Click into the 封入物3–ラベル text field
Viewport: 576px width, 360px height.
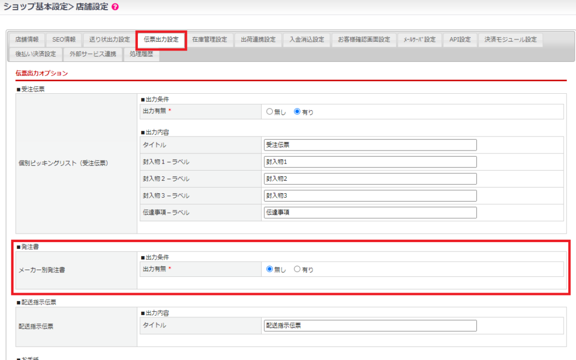(x=370, y=196)
